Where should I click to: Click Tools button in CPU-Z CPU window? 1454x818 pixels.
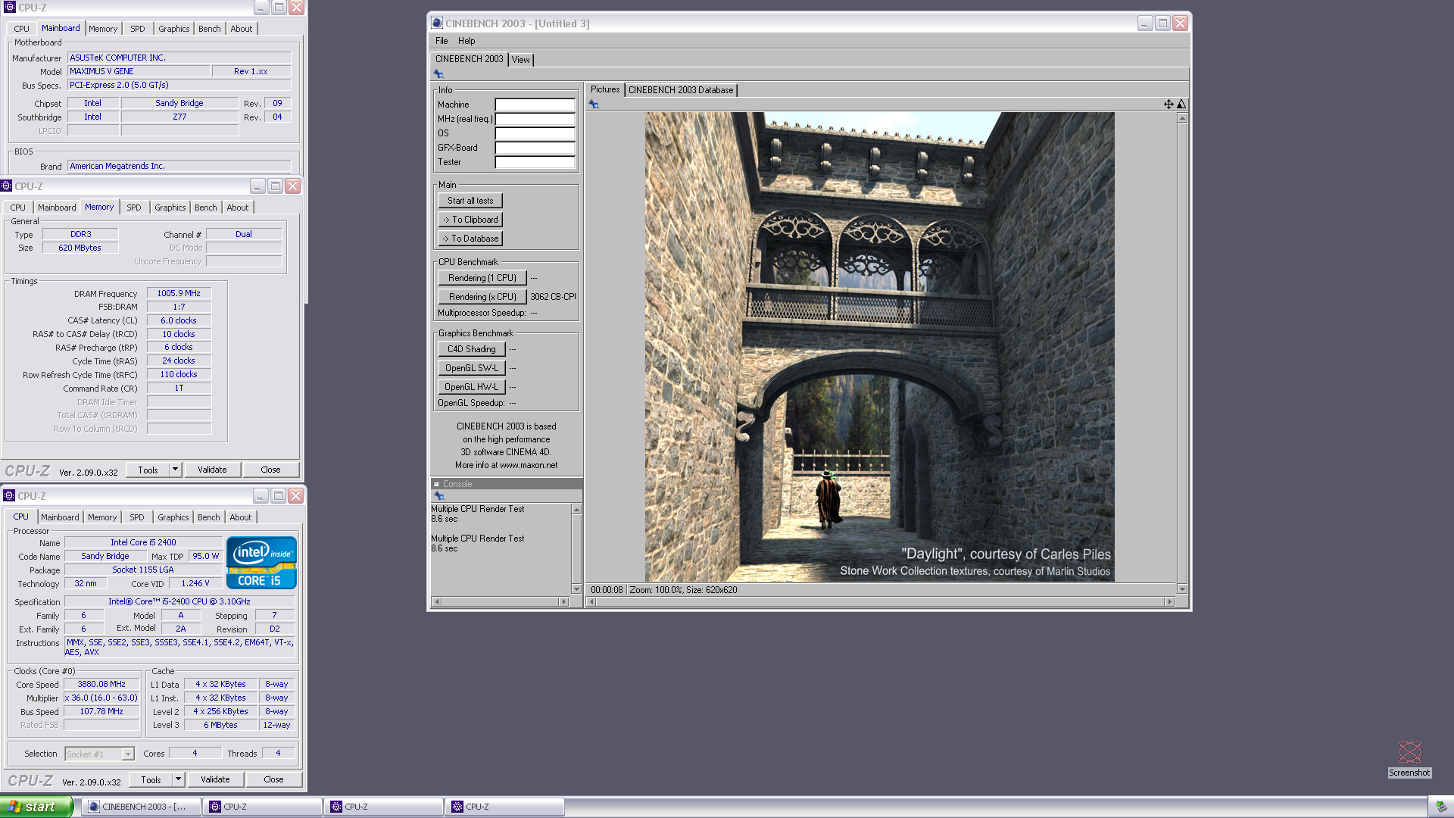click(x=151, y=779)
